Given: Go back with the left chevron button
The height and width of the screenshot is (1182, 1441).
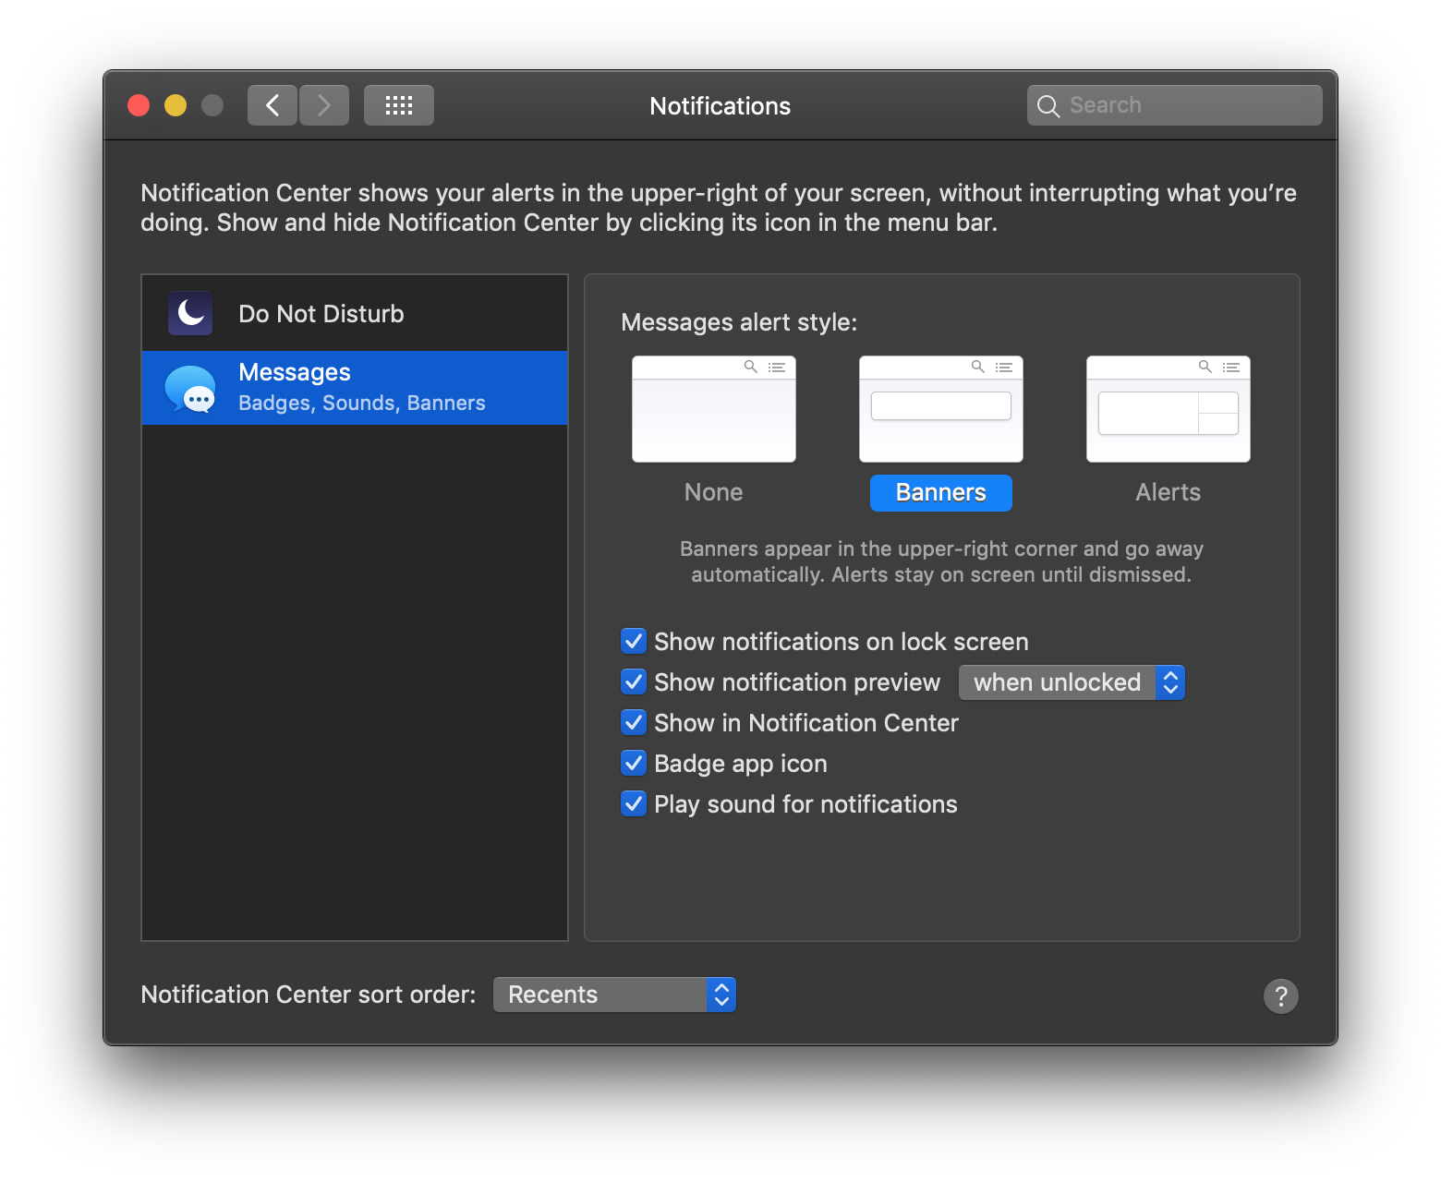Looking at the screenshot, I should coord(272,105).
